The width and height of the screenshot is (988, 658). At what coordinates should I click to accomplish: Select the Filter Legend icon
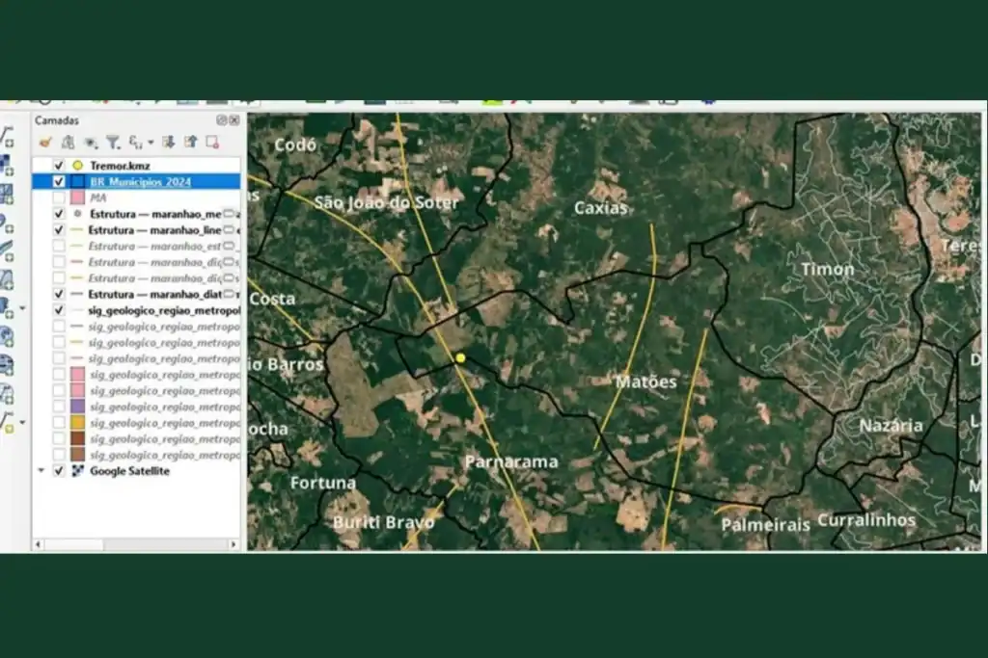[112, 141]
